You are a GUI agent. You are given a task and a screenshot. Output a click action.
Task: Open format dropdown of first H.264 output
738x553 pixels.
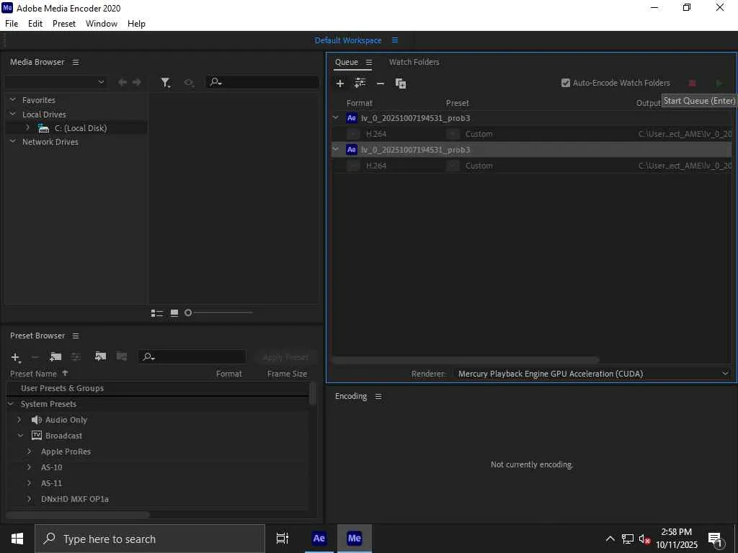[x=353, y=134]
